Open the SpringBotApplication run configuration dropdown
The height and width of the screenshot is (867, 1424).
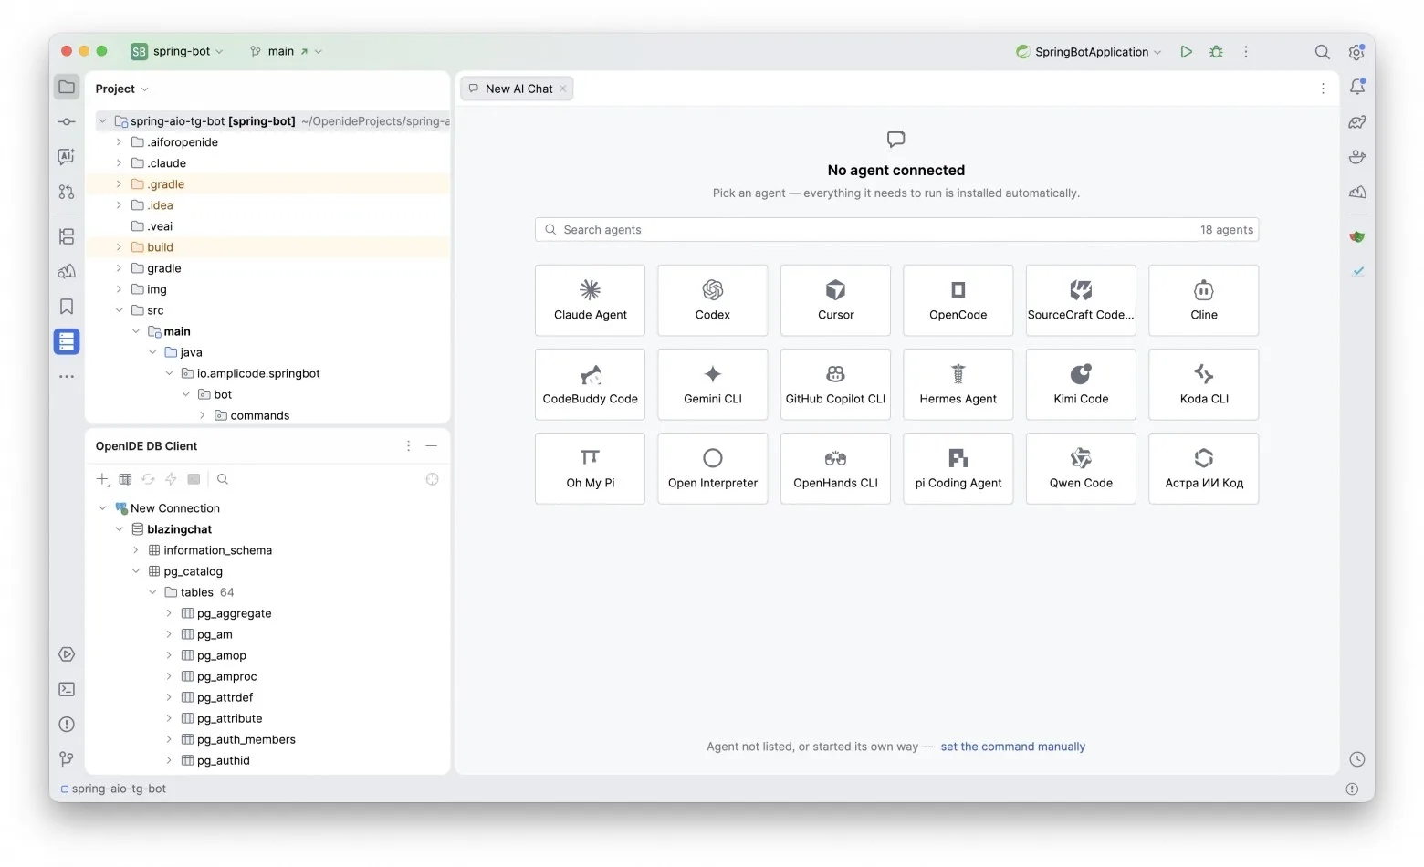coord(1088,52)
